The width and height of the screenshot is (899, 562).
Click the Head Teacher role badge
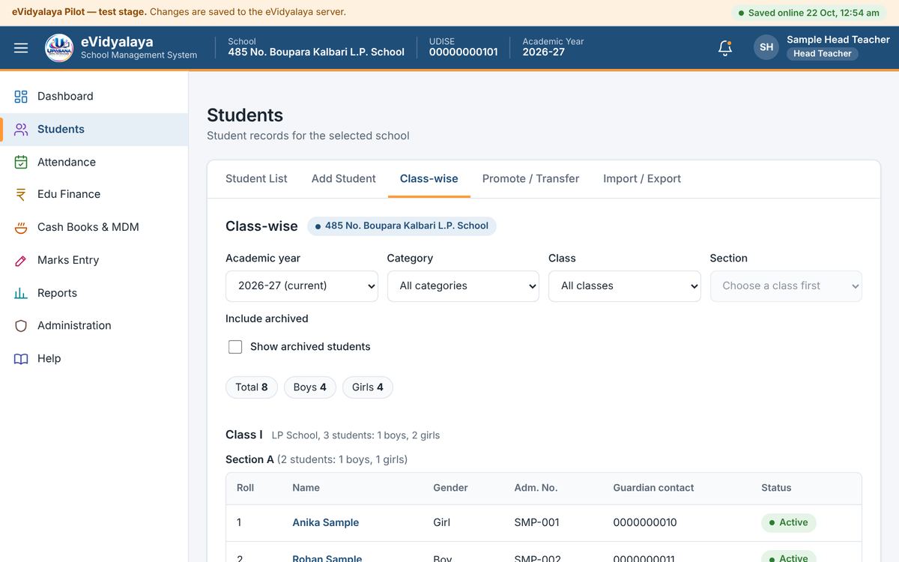(x=823, y=54)
